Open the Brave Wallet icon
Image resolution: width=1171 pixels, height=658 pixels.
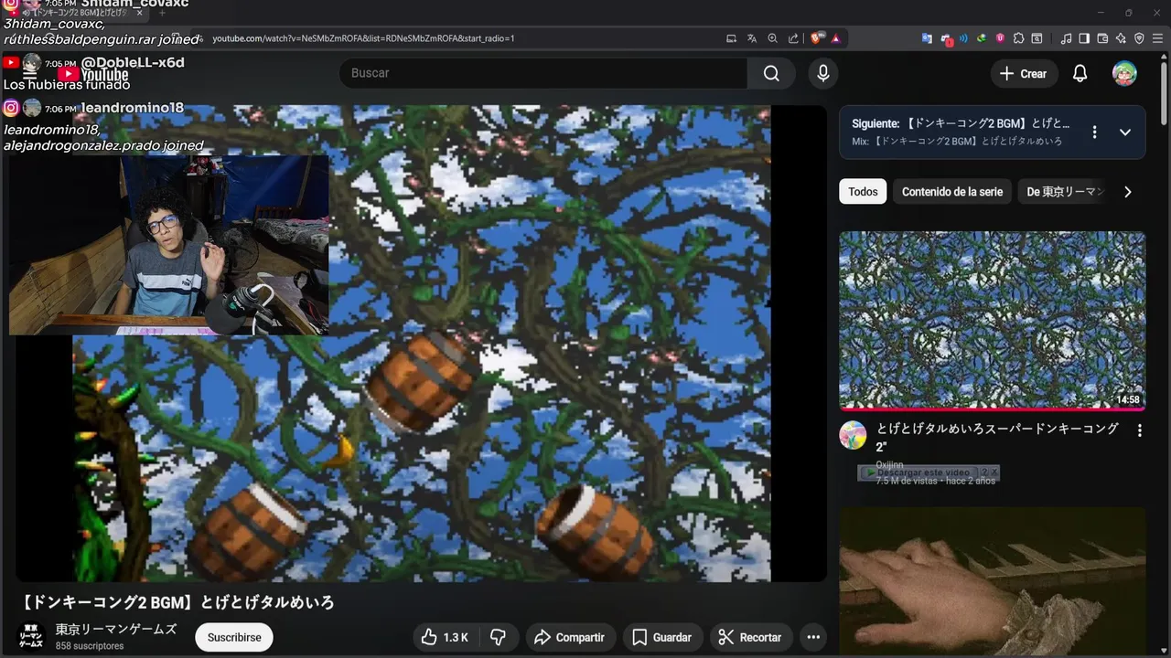point(1102,38)
